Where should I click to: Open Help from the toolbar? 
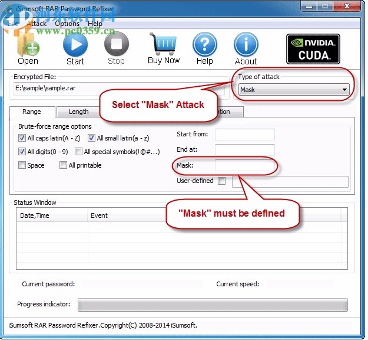tap(205, 49)
